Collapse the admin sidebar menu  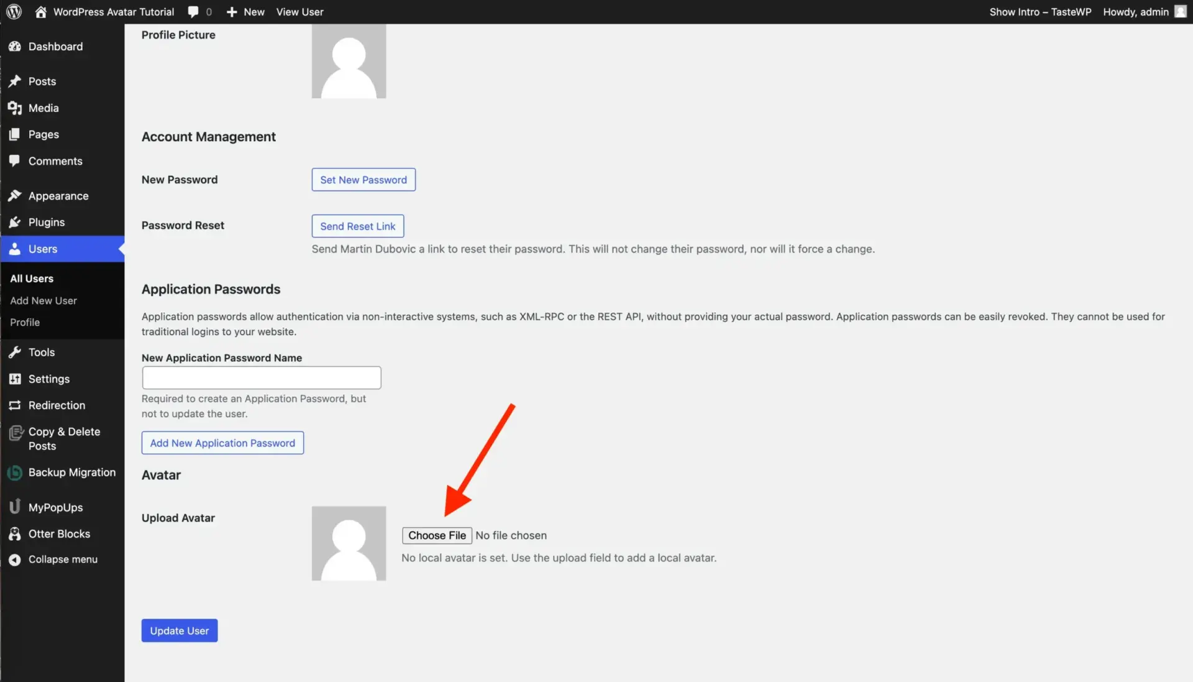pyautogui.click(x=16, y=559)
